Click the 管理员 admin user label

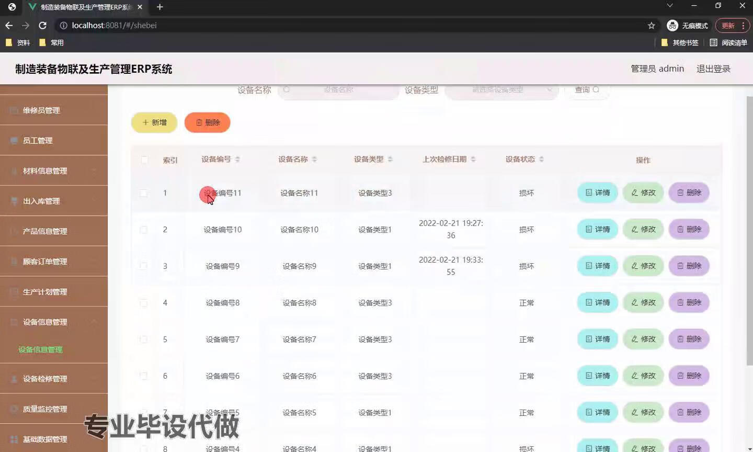tap(657, 69)
